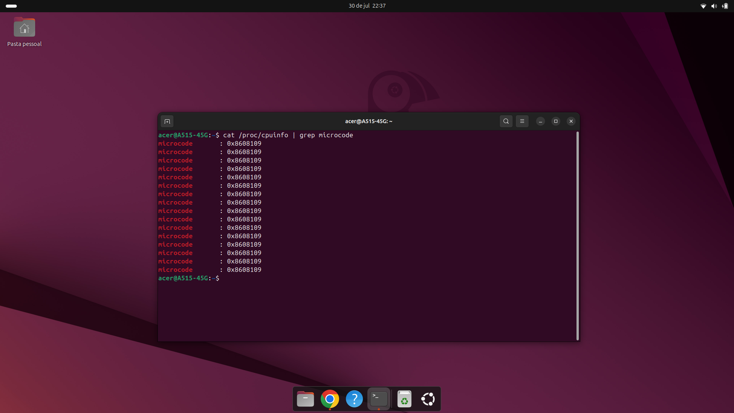Click the empty prompt at the bottom
The width and height of the screenshot is (734, 413).
click(189, 278)
